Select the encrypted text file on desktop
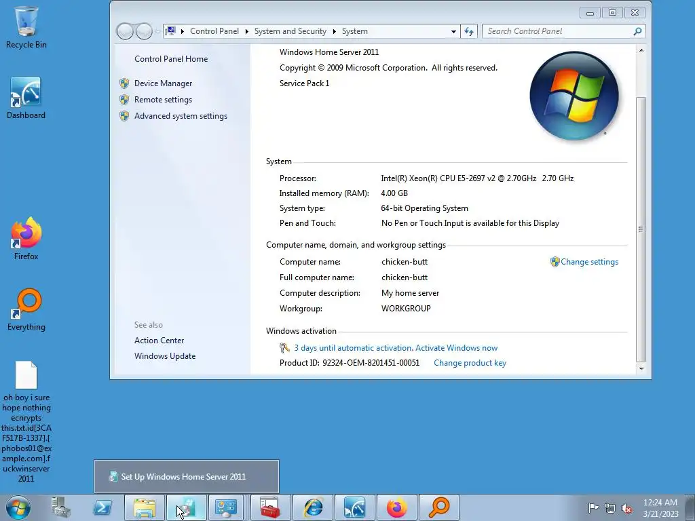 (26, 421)
